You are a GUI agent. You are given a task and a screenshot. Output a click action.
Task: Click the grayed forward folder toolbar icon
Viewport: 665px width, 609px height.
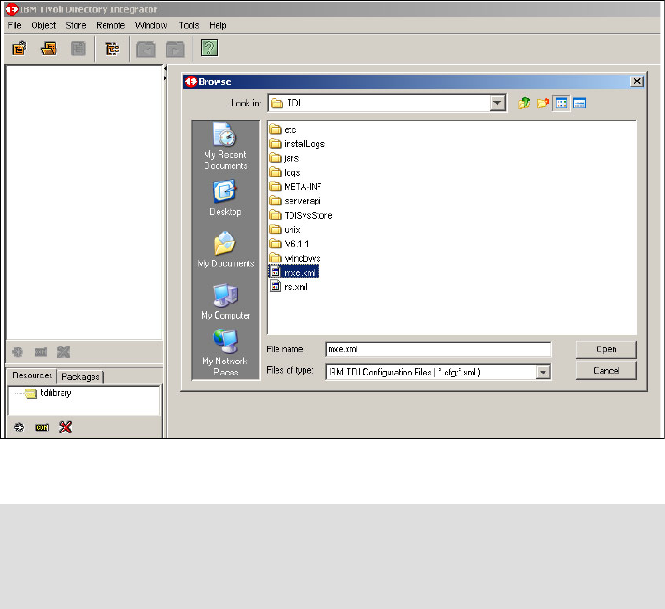coord(176,50)
